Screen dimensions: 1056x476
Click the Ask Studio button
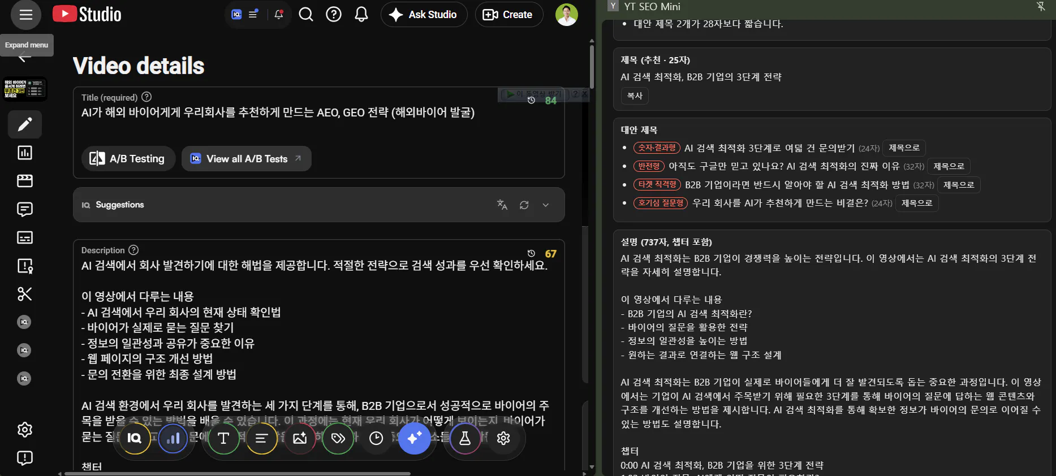424,15
